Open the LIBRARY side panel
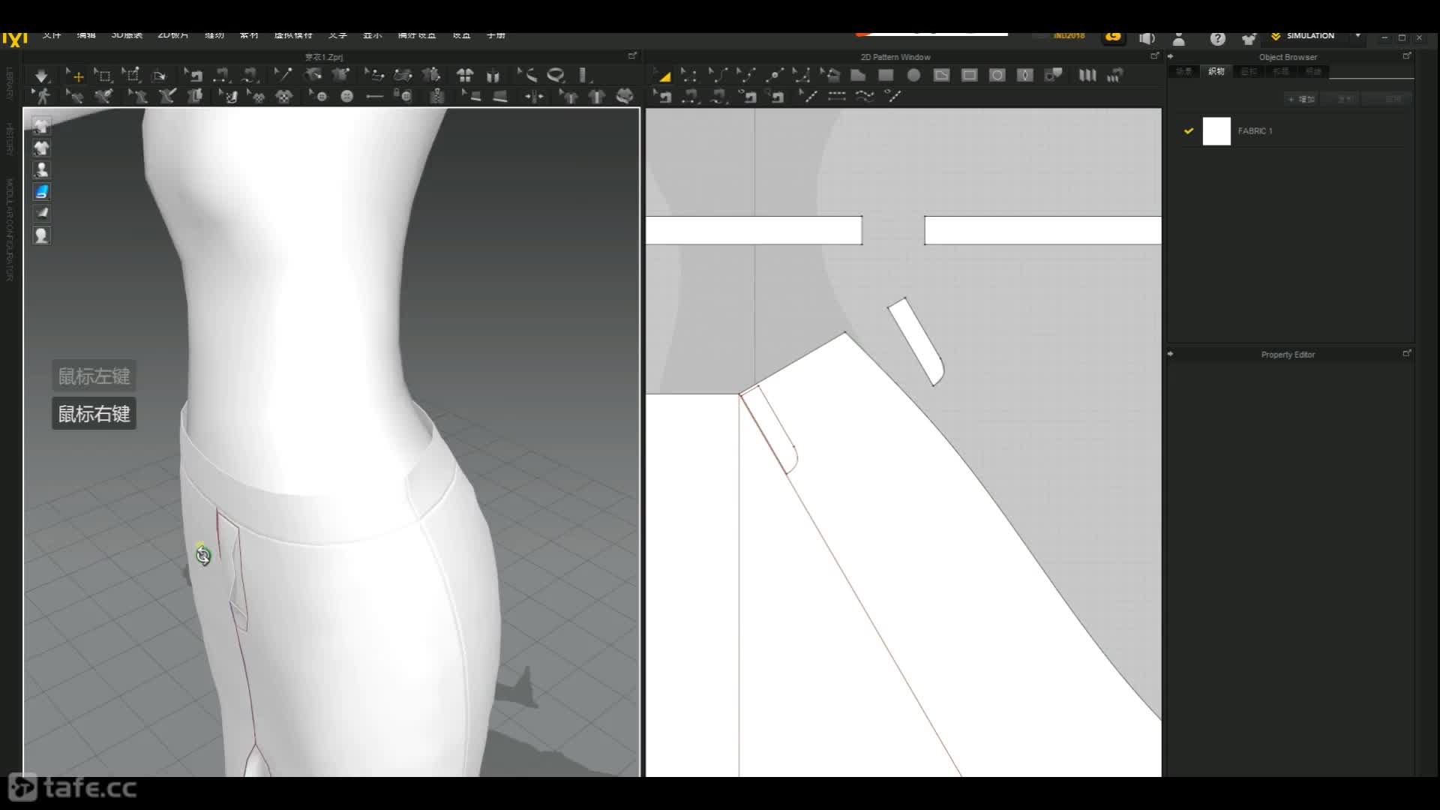 10,83
